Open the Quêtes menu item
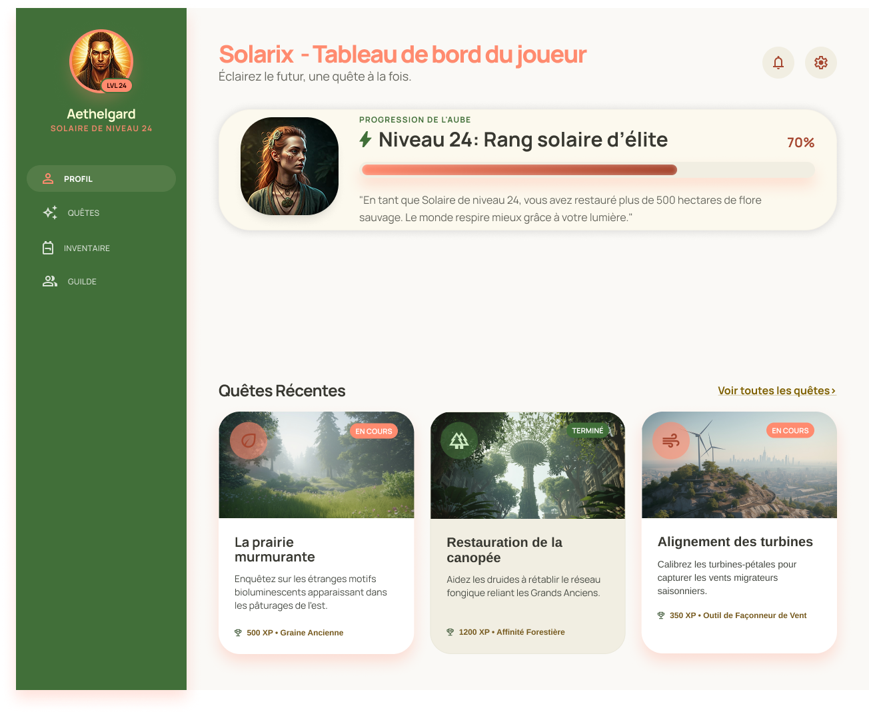 [x=83, y=213]
